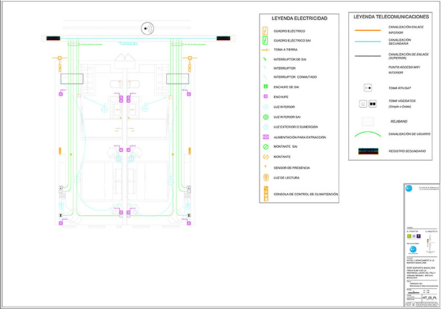Select the Toma a Tierra legend symbol

click(265, 50)
